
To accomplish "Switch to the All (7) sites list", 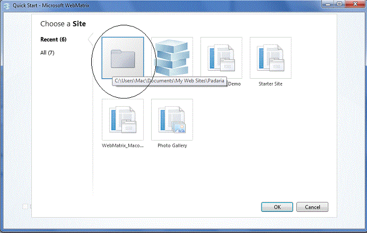I will (47, 53).
